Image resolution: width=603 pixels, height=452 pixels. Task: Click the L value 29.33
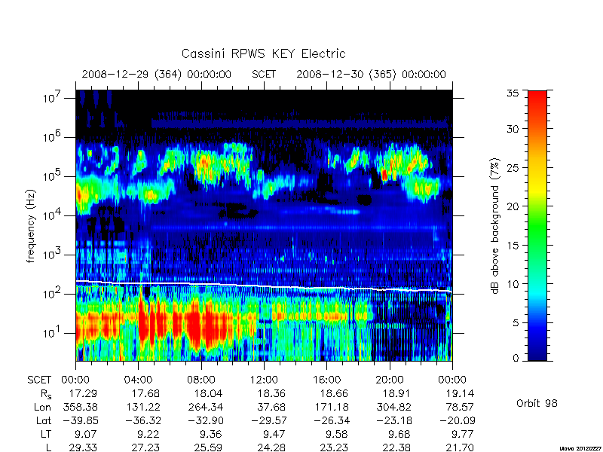tap(83, 447)
